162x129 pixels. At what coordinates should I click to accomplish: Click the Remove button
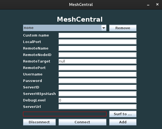click(123, 28)
